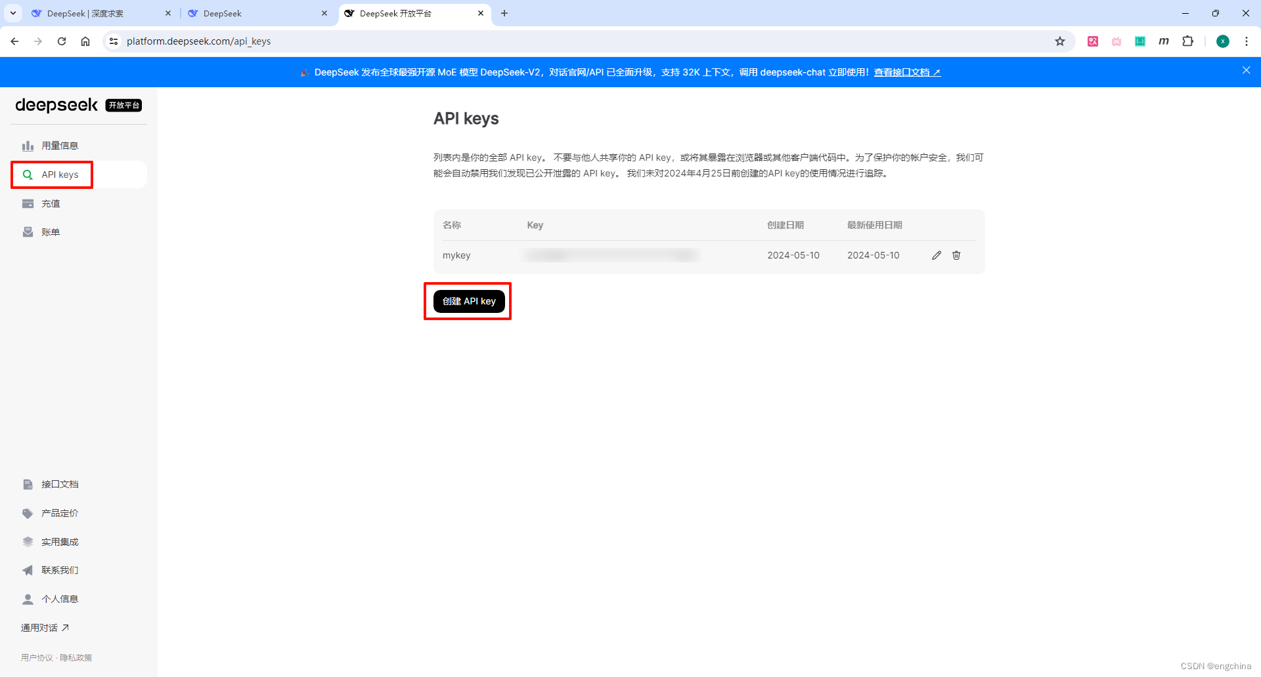View site information icon in address bar

(x=114, y=41)
